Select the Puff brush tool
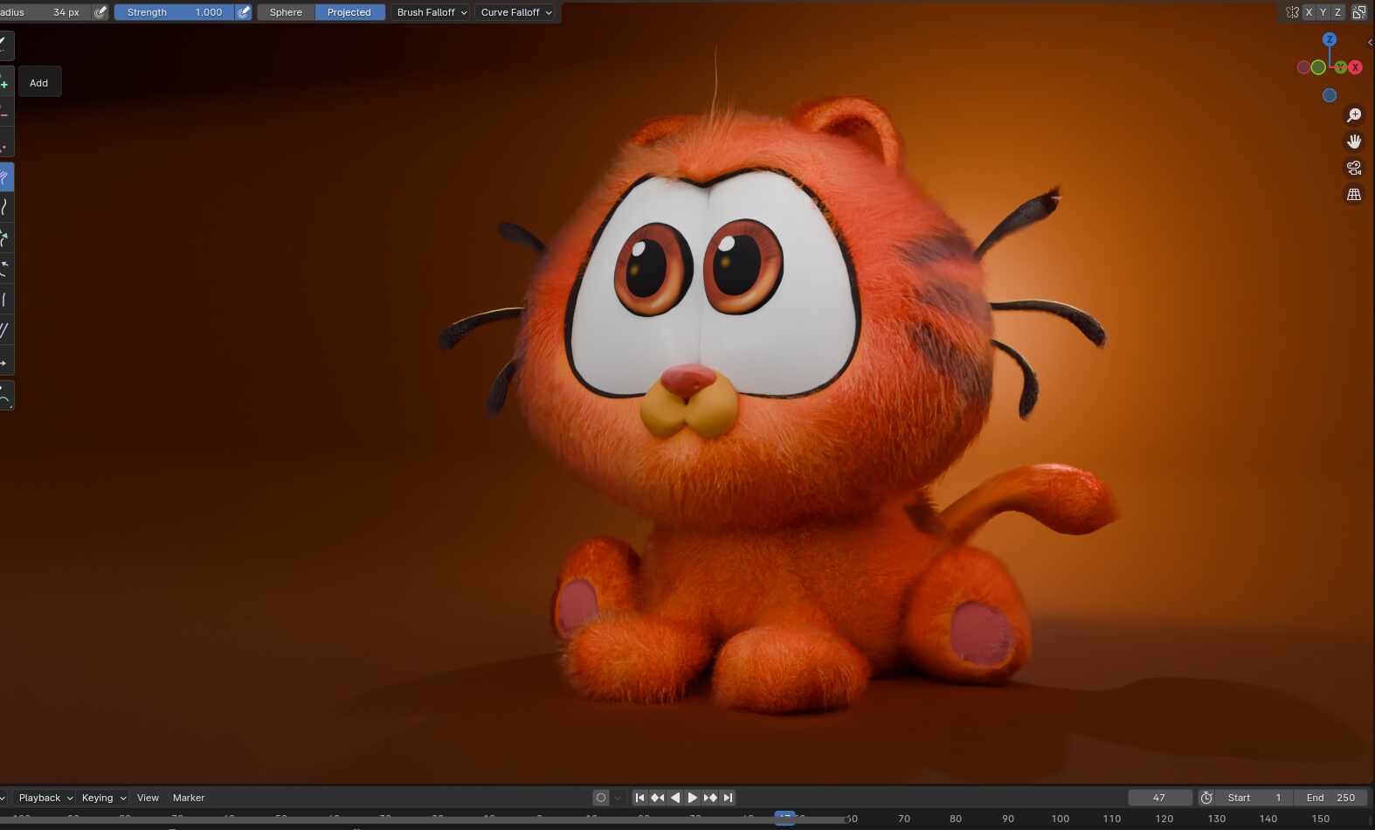 [5, 300]
